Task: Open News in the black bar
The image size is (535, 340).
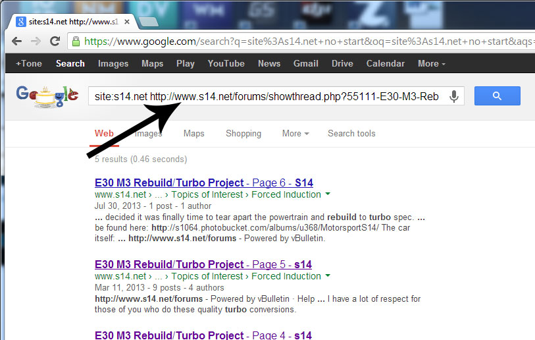Action: (269, 63)
